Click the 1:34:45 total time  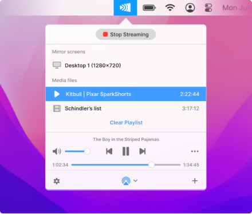pos(191,165)
